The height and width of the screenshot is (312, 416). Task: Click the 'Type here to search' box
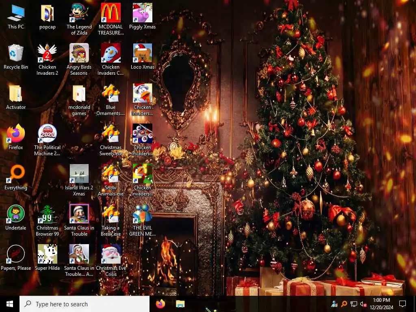[84, 304]
